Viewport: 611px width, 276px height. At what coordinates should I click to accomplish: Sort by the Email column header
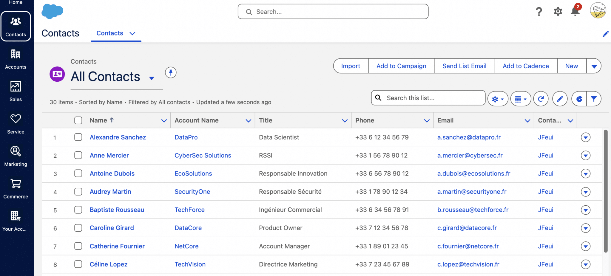pos(445,120)
